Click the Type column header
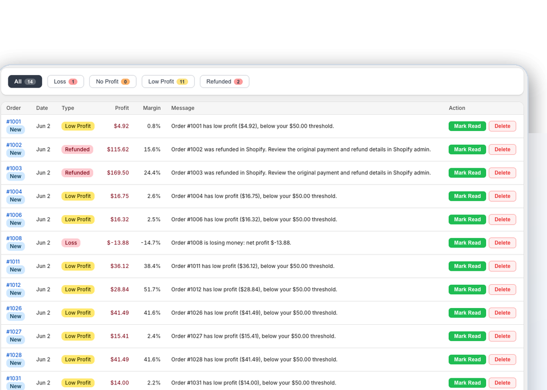Screen dimensions: 547x390 68,108
